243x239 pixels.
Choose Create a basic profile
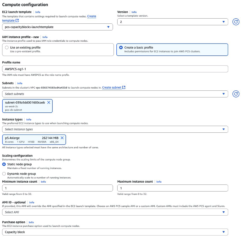(x=121, y=47)
